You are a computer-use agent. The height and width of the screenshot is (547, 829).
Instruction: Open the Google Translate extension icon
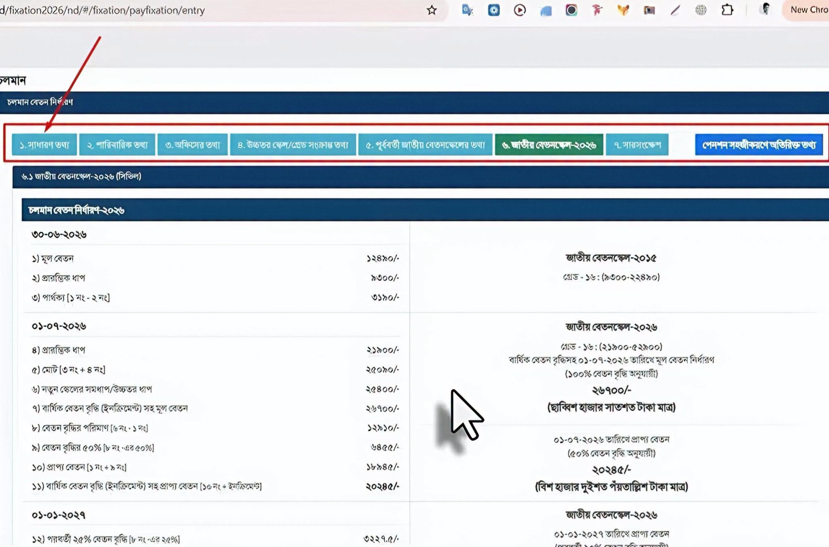(468, 10)
